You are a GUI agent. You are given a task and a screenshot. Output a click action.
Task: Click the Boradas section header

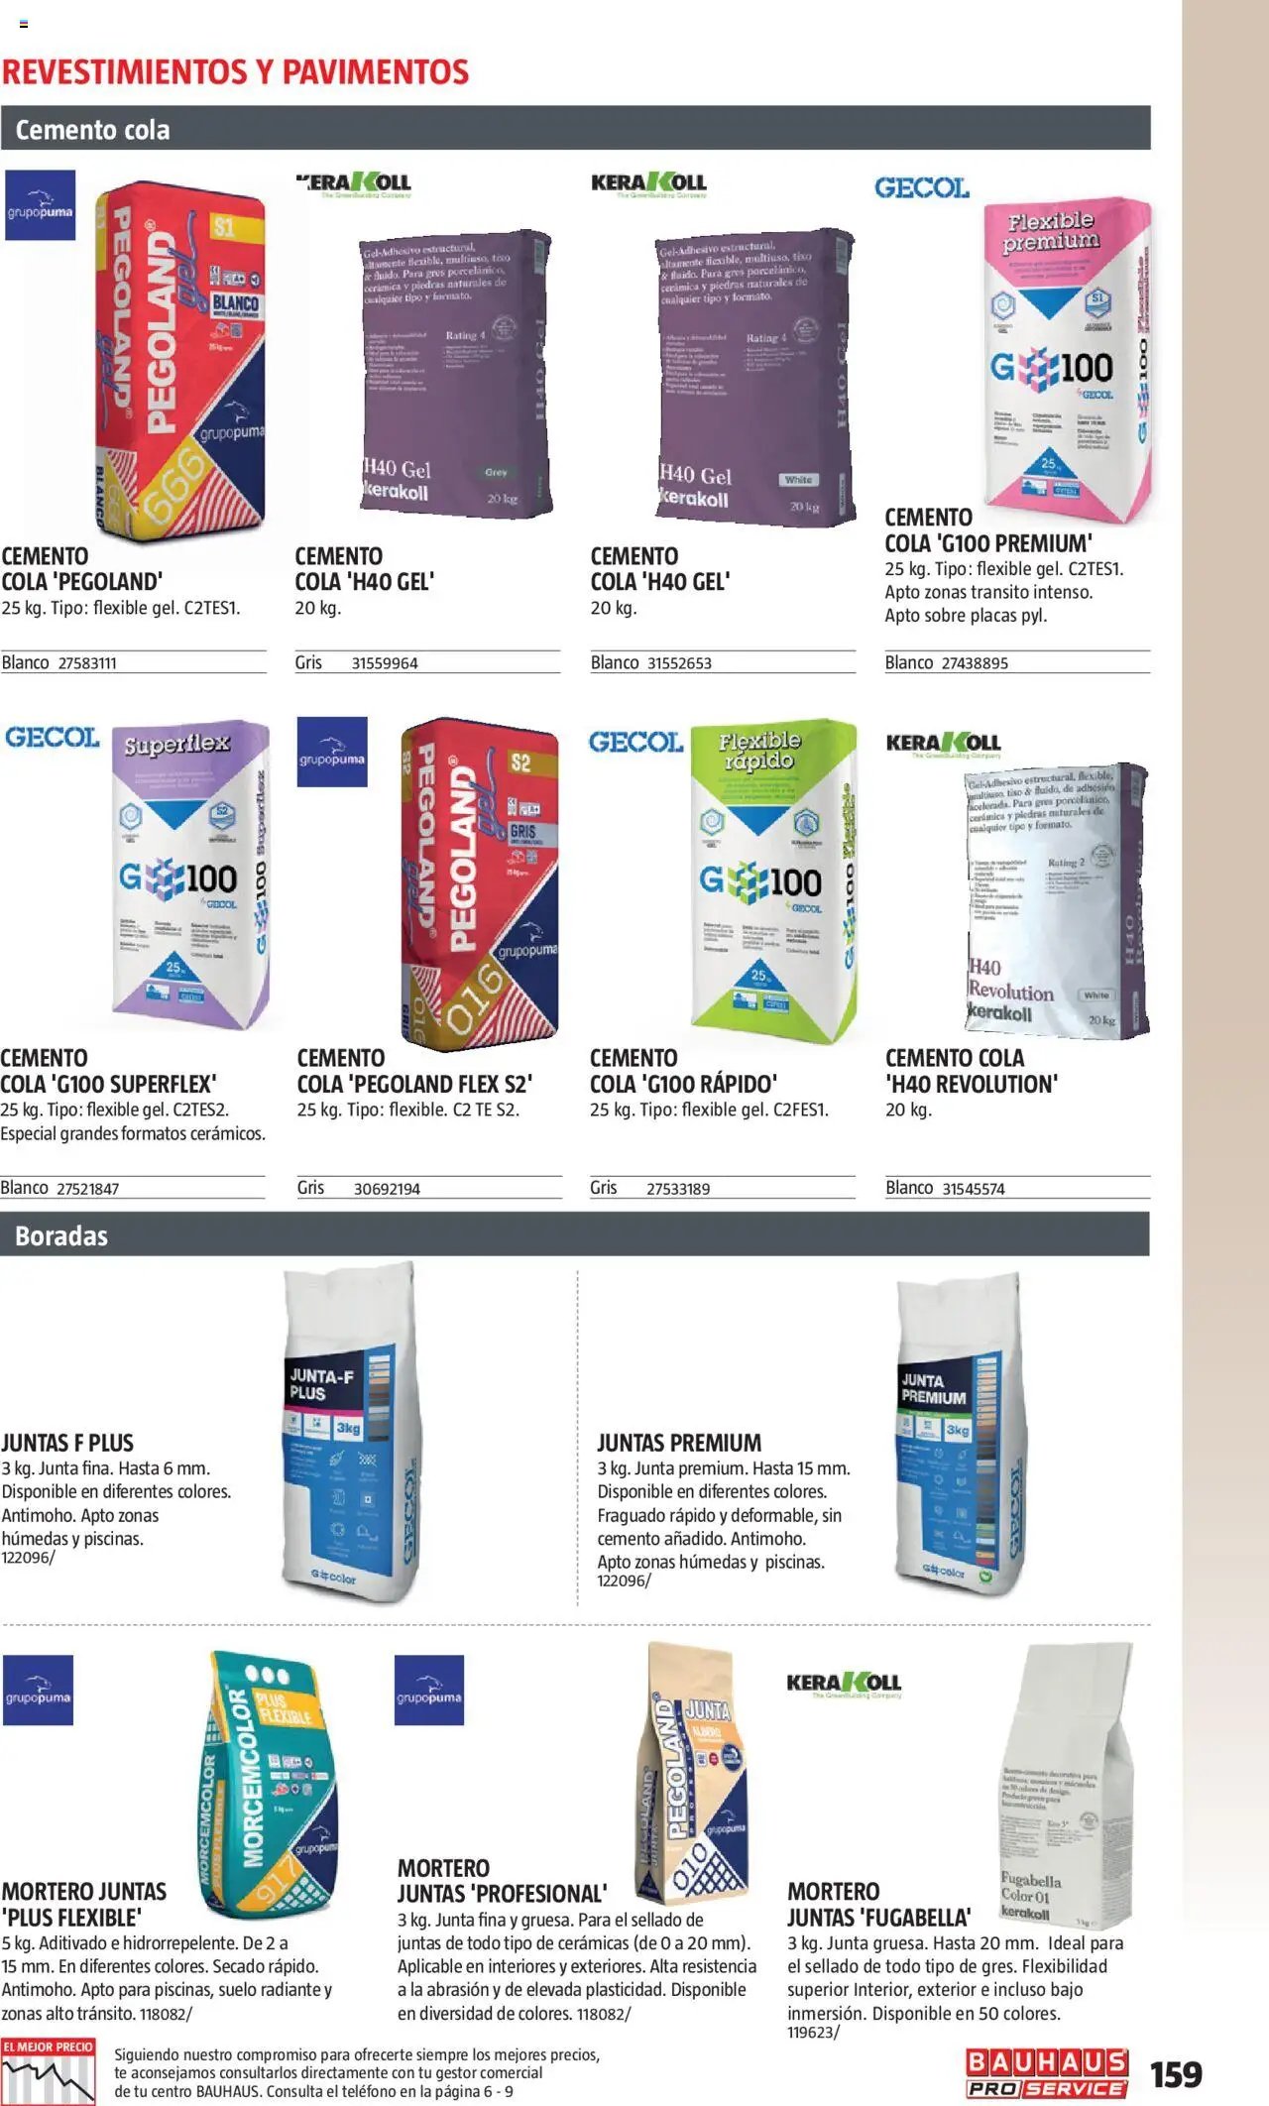575,1235
